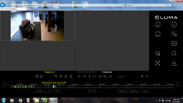
Task: Switch to single camera view icon
Action: 158,34
